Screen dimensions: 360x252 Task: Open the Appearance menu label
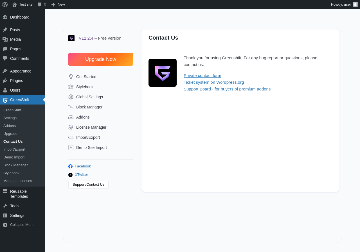tap(21, 71)
